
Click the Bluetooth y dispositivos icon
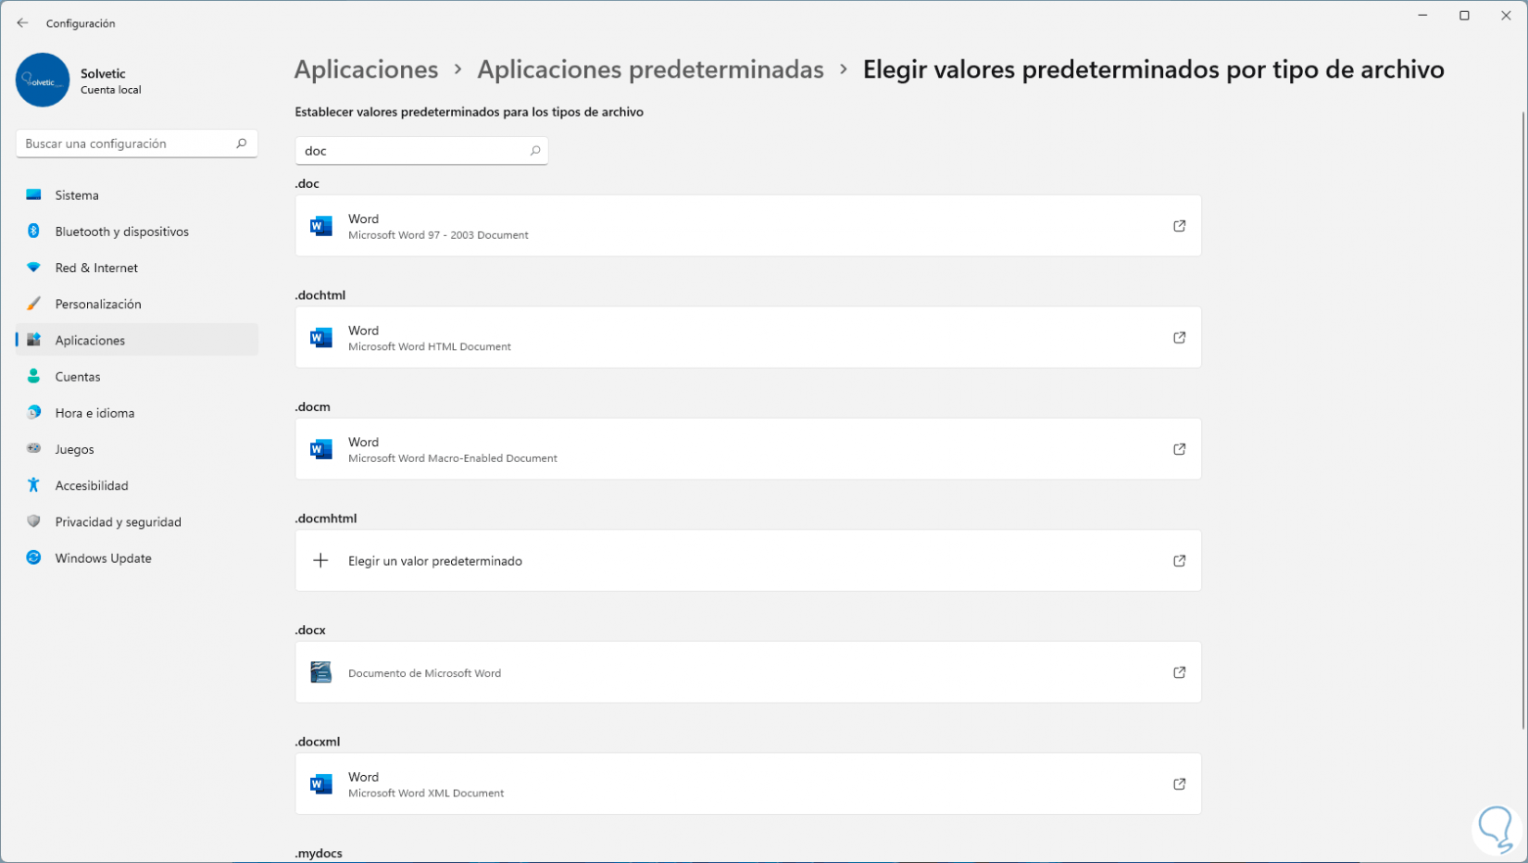click(33, 231)
